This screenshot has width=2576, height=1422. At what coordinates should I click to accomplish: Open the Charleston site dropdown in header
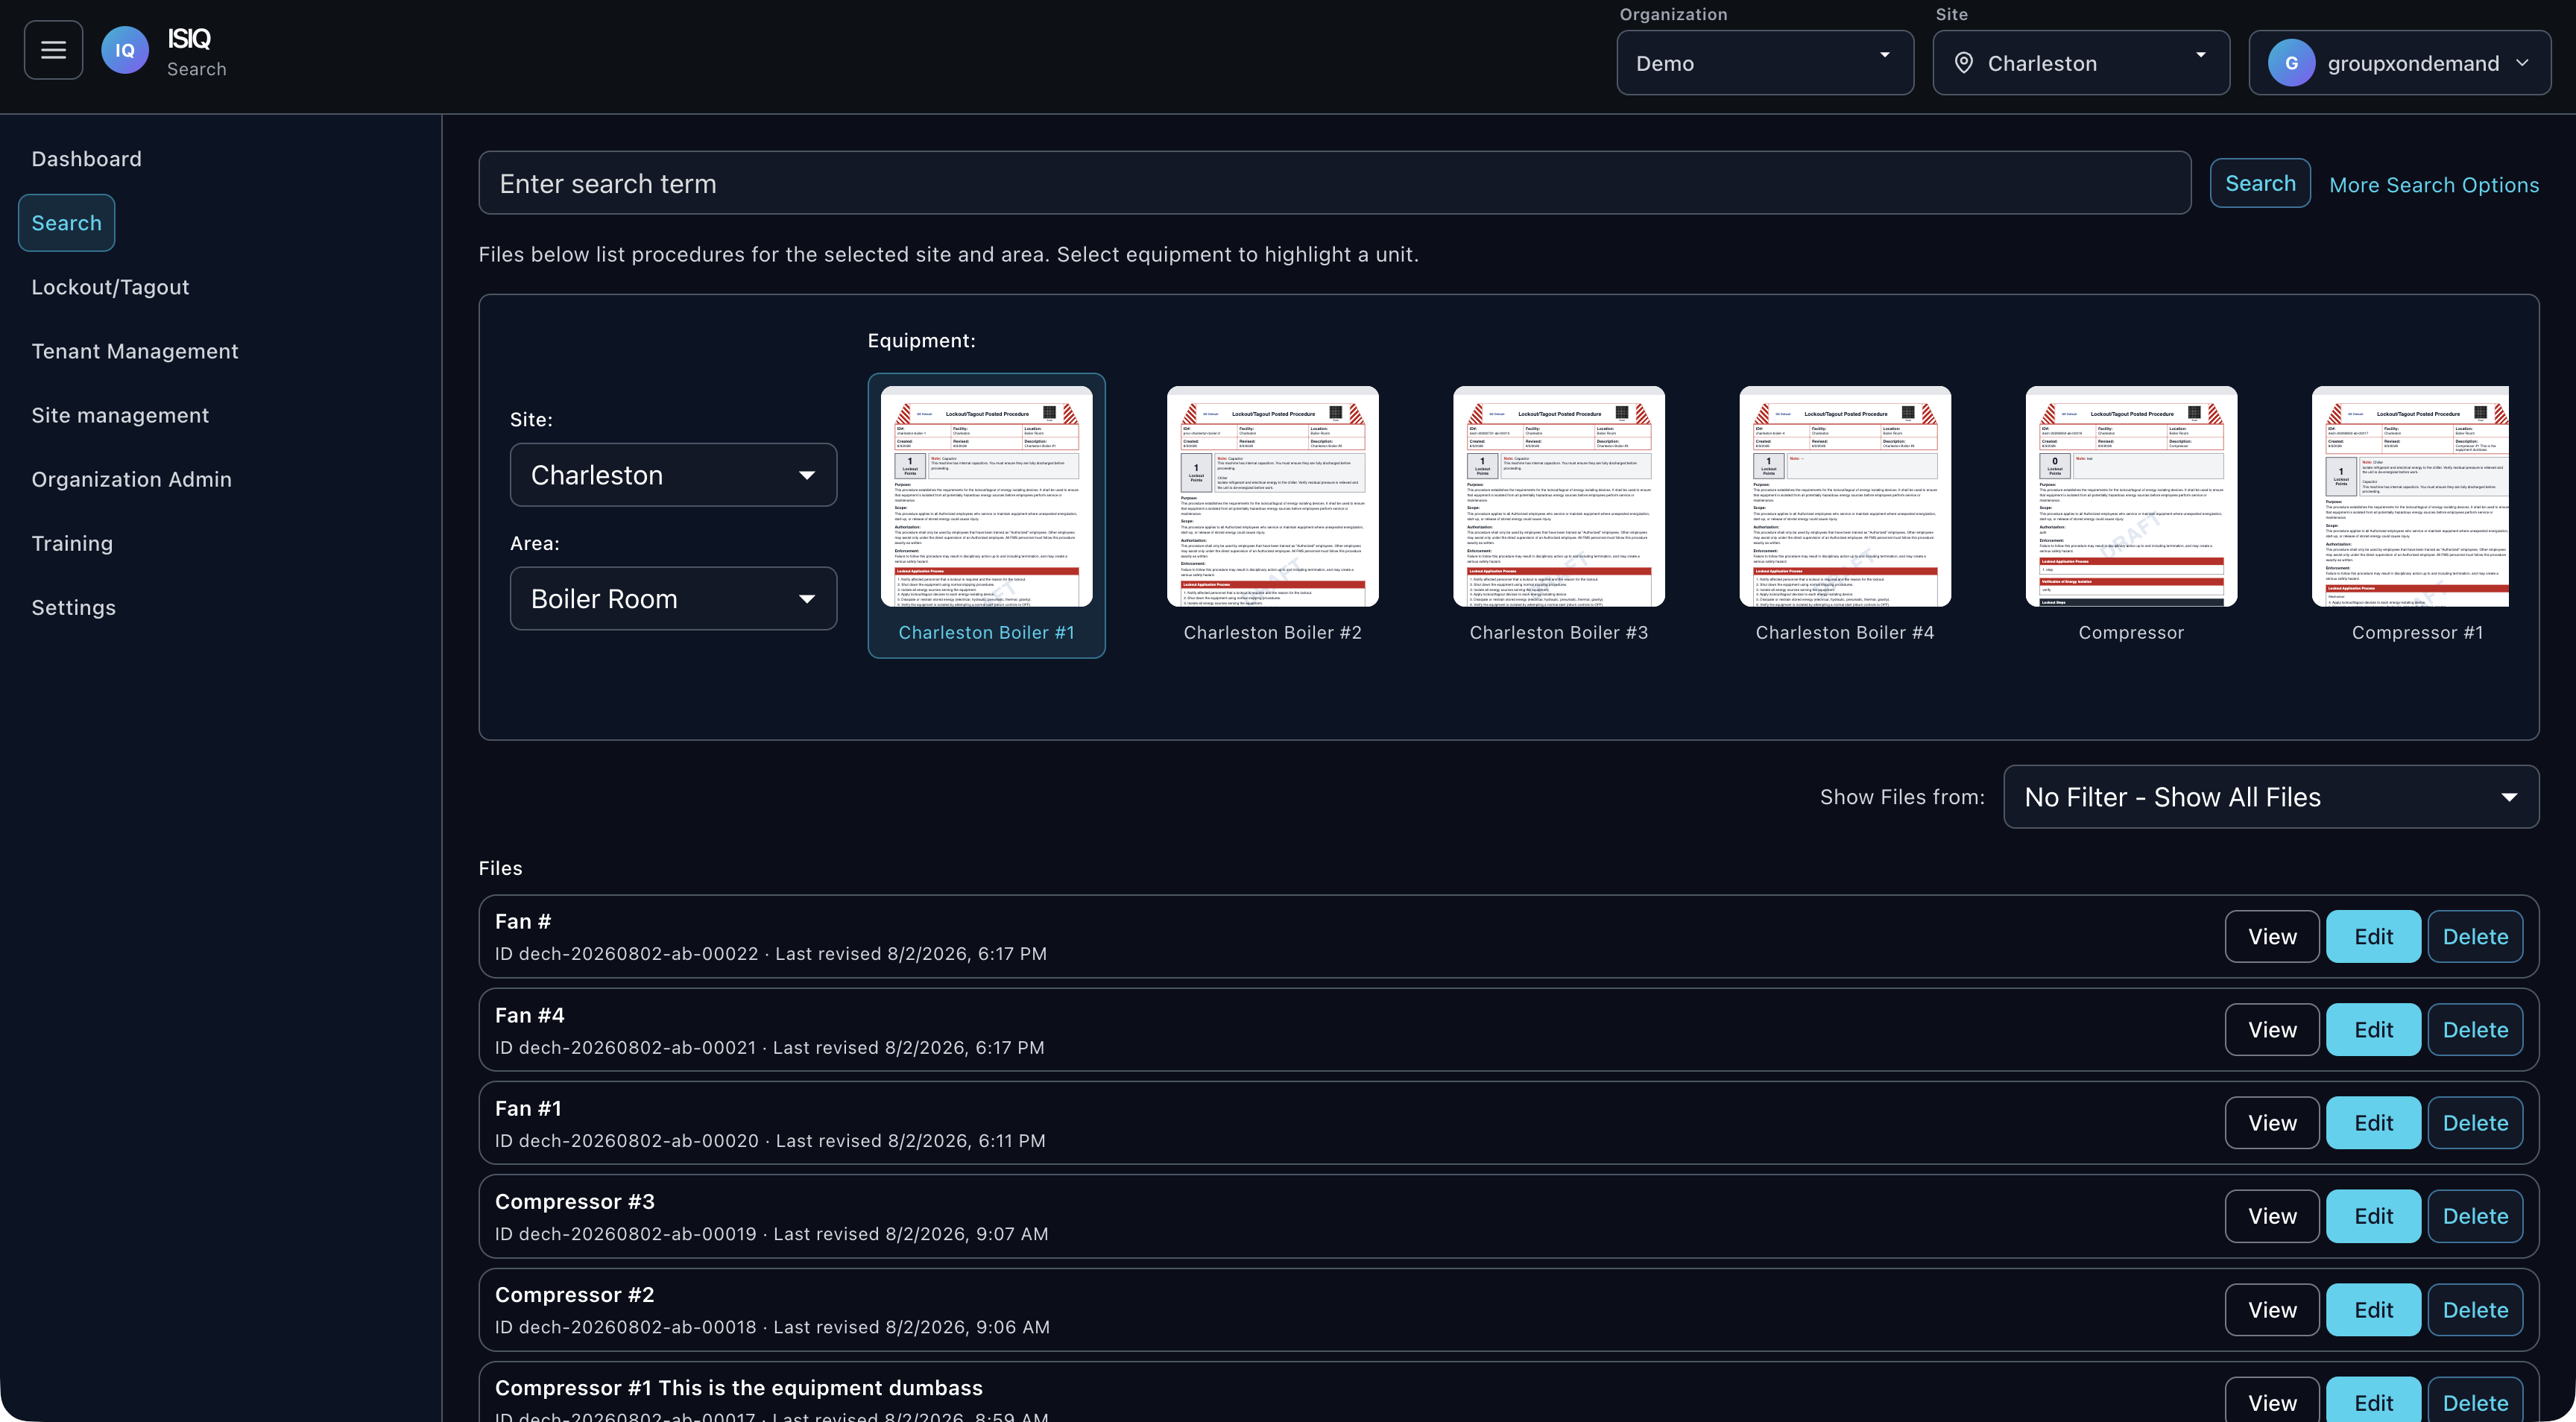[2081, 63]
